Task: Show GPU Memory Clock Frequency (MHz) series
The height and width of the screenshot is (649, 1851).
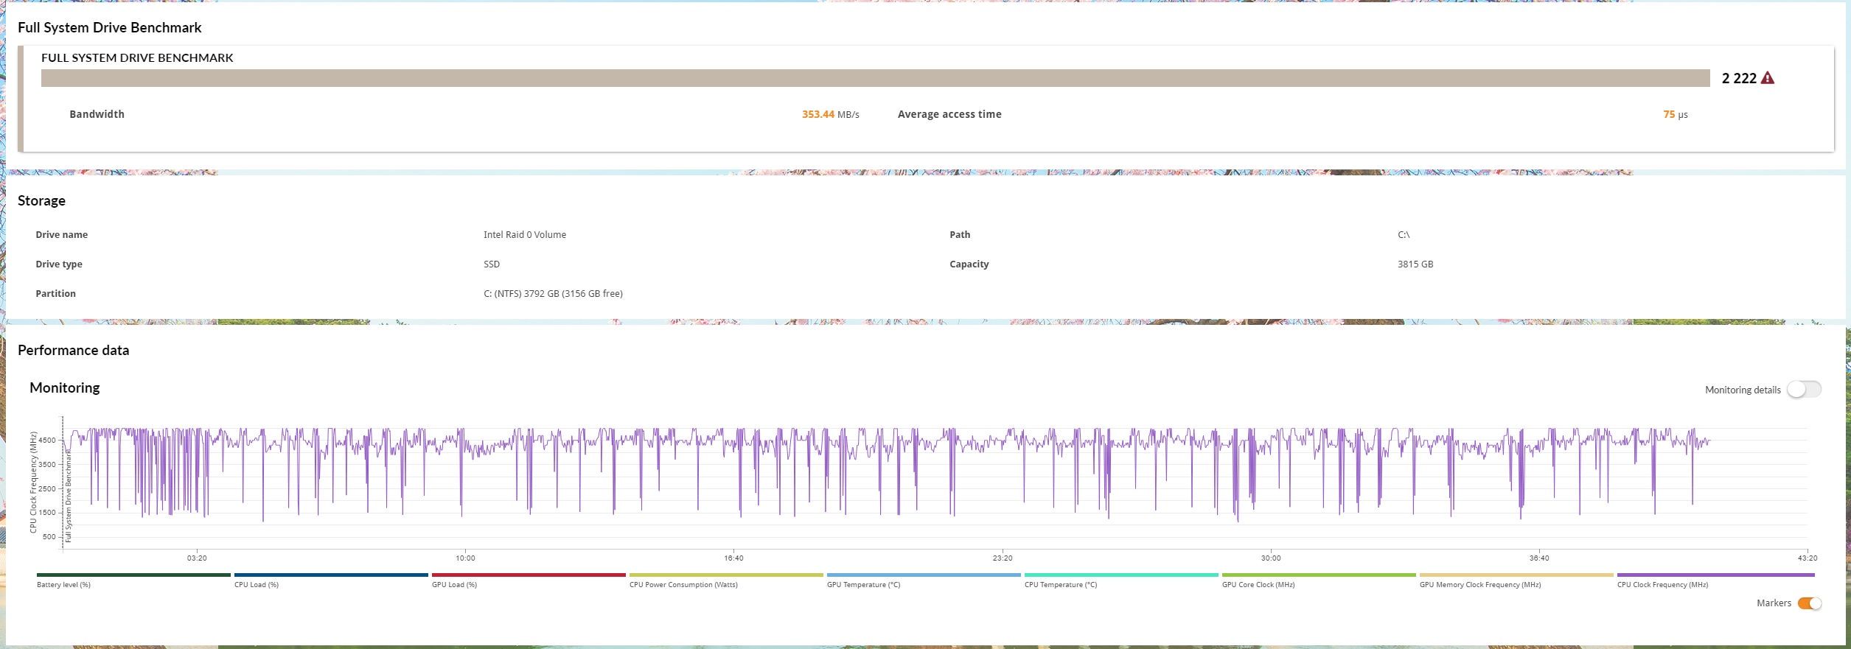Action: click(x=1516, y=580)
